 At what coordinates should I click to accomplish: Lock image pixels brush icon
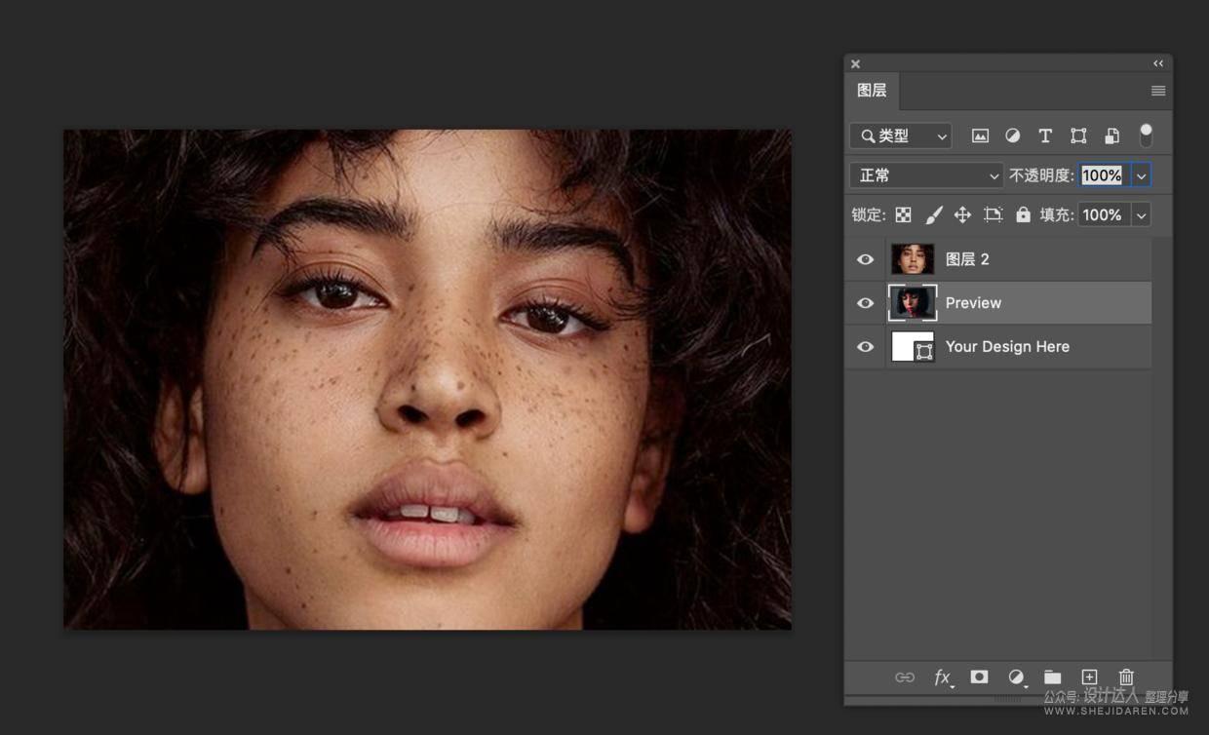click(x=933, y=214)
